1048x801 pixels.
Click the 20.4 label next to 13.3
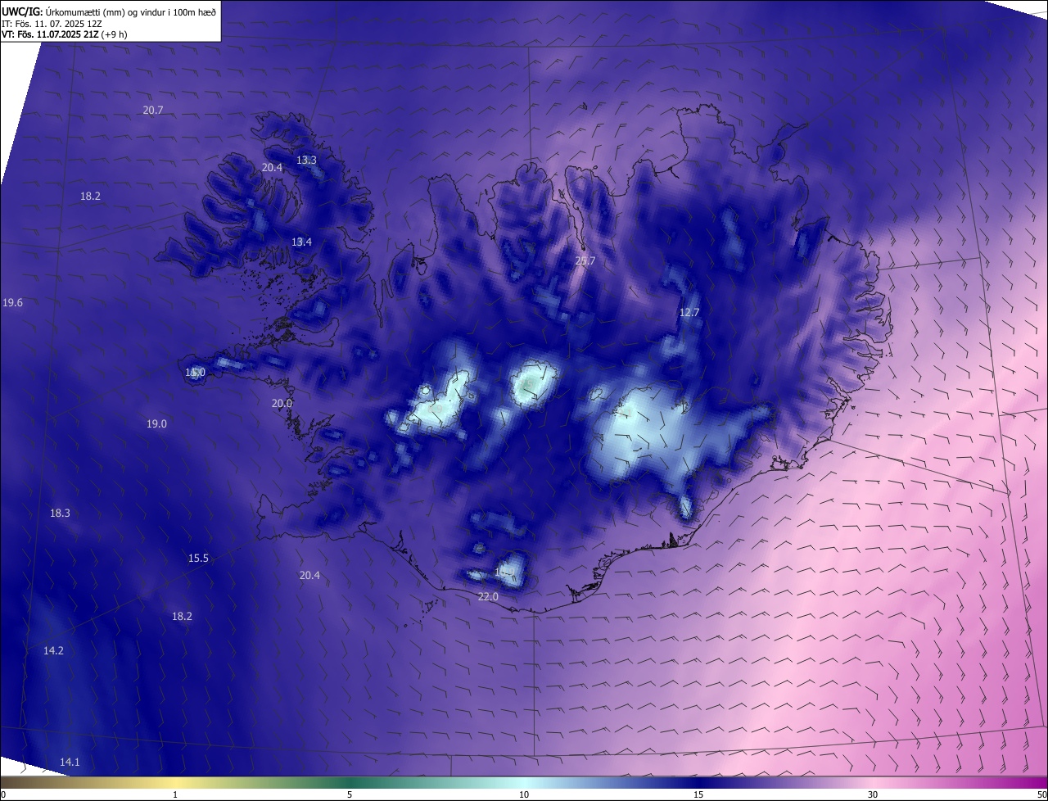272,168
